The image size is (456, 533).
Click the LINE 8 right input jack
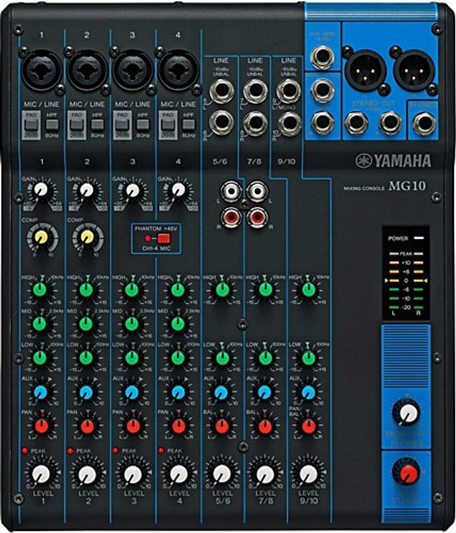click(x=255, y=124)
